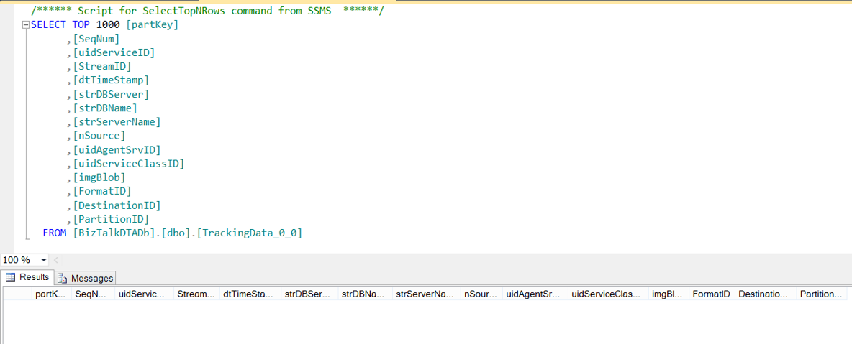Select the nSour... column header

click(x=481, y=294)
